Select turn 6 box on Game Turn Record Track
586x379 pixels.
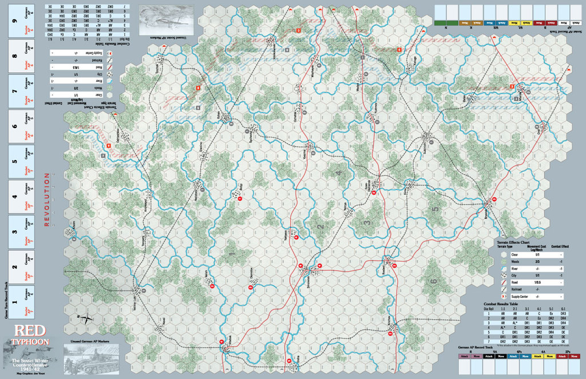[22, 126]
